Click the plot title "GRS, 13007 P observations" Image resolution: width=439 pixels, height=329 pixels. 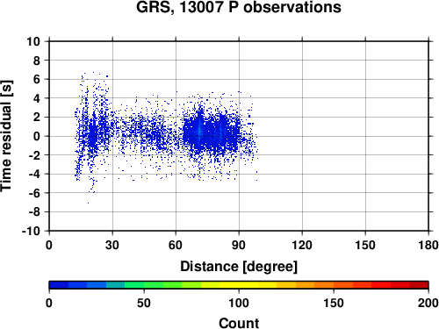point(239,7)
